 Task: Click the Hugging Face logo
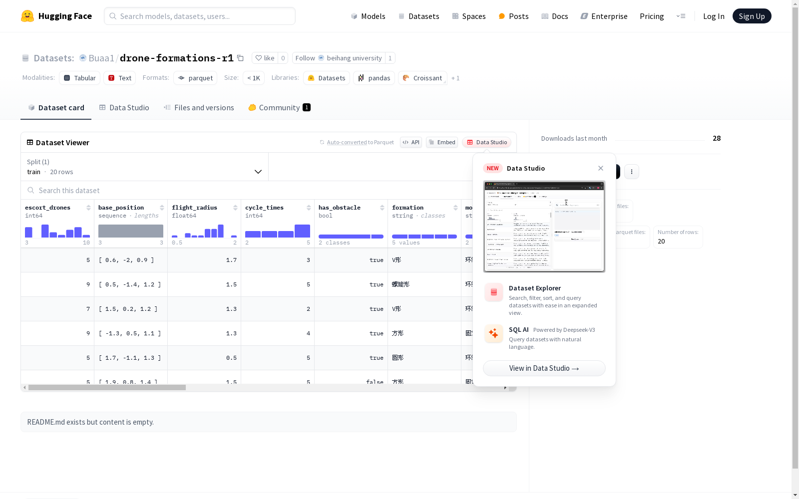[x=56, y=16]
